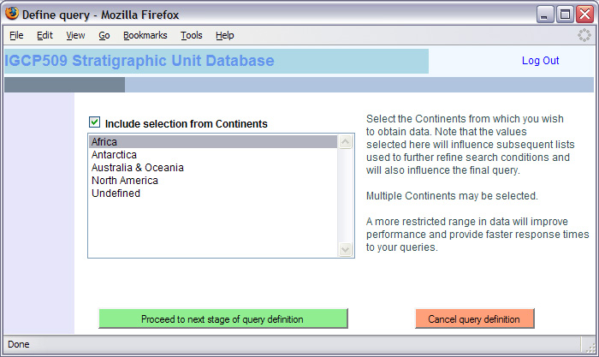Select Undefined in the continents list

(213, 193)
